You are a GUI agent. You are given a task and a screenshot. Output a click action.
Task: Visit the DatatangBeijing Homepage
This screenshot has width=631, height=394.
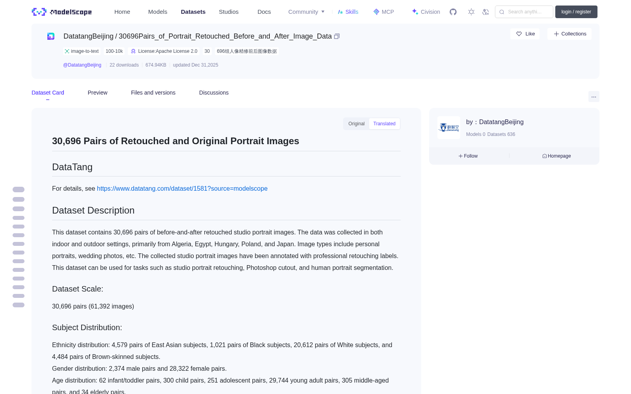point(556,156)
